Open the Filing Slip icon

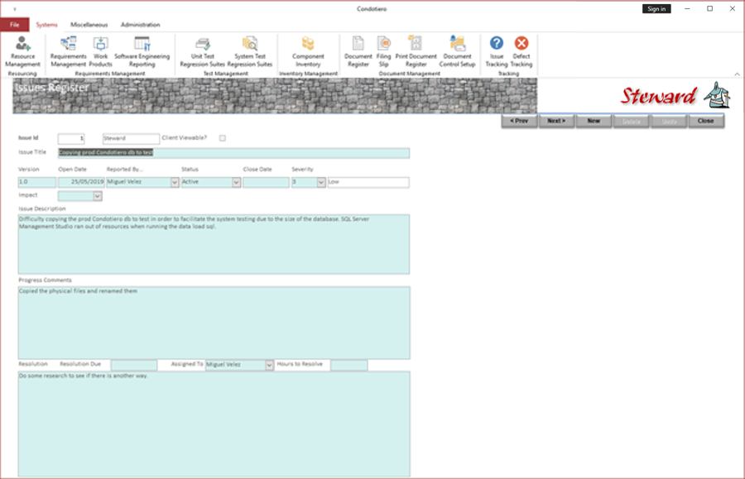[383, 51]
